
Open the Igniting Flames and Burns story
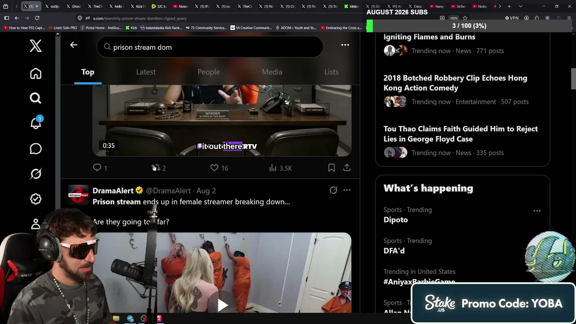429,37
